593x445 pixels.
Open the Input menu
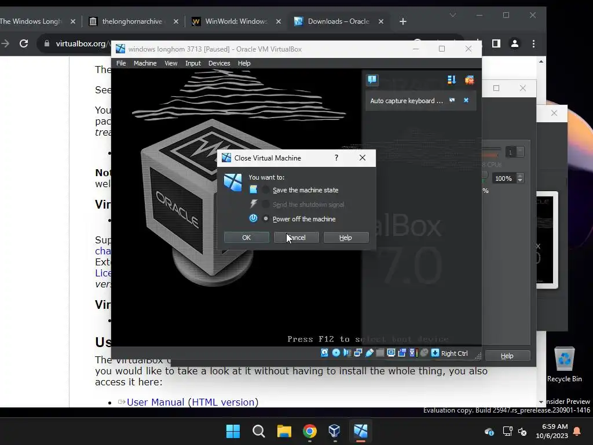click(x=193, y=63)
